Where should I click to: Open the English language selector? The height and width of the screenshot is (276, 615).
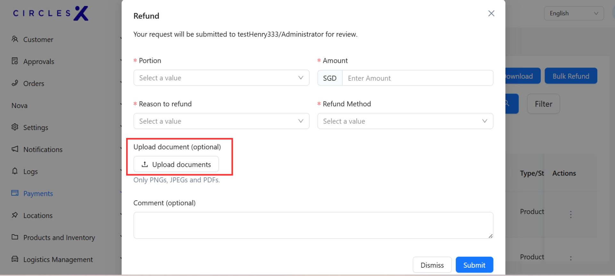click(x=573, y=13)
